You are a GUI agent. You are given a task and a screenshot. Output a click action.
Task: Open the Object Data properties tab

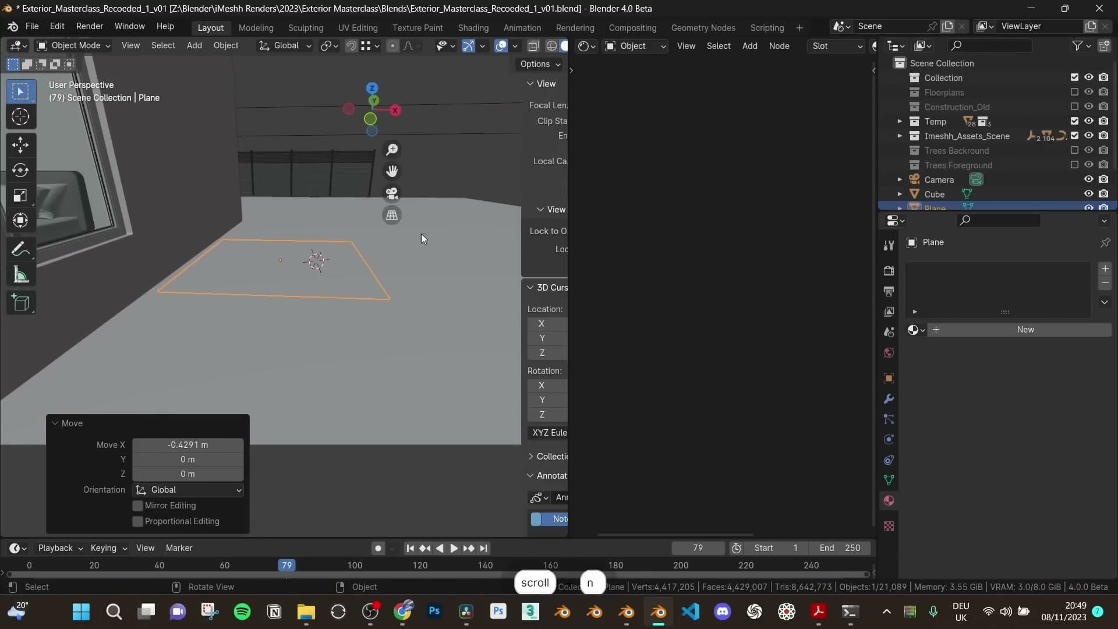click(x=889, y=480)
